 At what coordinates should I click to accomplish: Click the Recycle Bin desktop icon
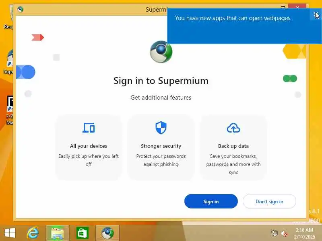click(x=8, y=17)
